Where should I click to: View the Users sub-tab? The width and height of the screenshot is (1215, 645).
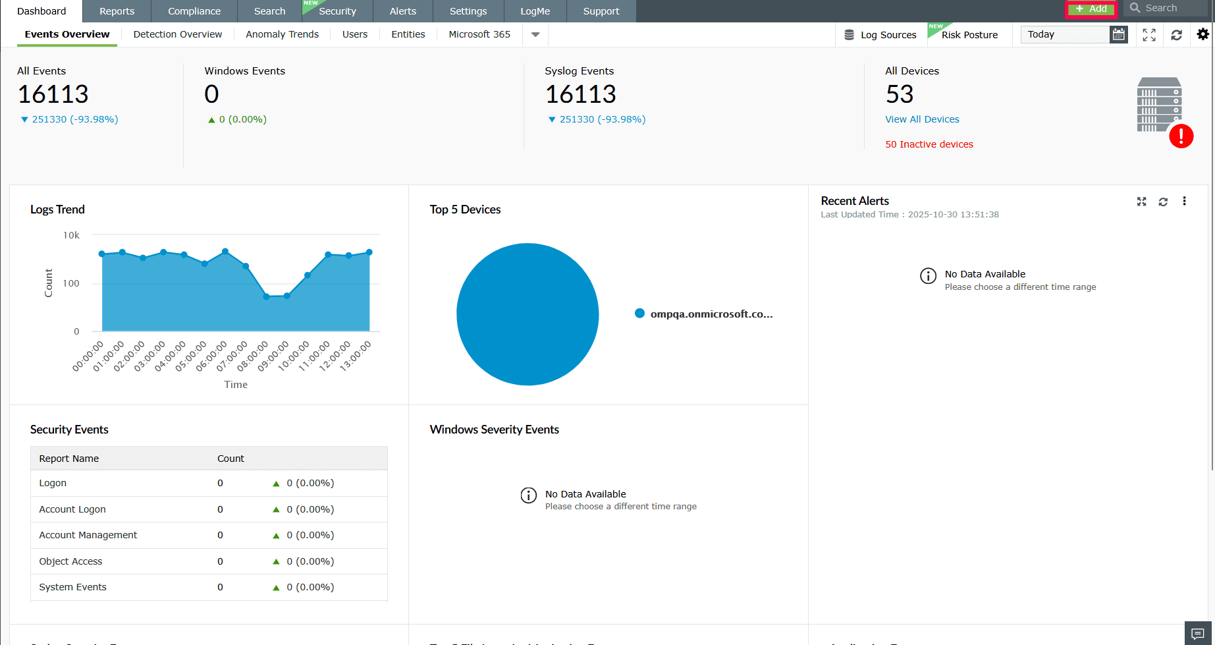[355, 34]
